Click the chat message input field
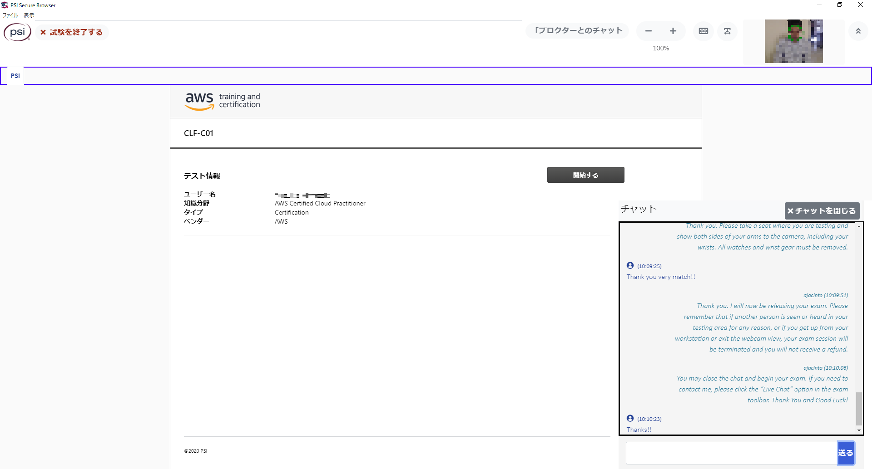This screenshot has width=872, height=469. (x=731, y=453)
